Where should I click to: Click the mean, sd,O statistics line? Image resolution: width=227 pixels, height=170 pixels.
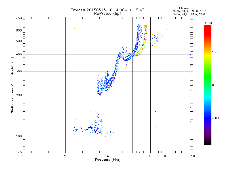[x=189, y=11]
